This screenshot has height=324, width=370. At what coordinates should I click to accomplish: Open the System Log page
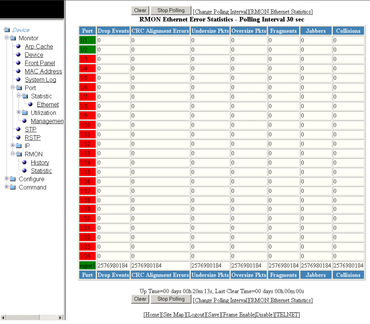coord(40,80)
